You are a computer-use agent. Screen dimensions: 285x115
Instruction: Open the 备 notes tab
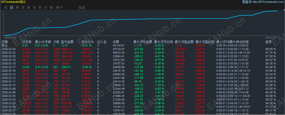click(x=52, y=7)
